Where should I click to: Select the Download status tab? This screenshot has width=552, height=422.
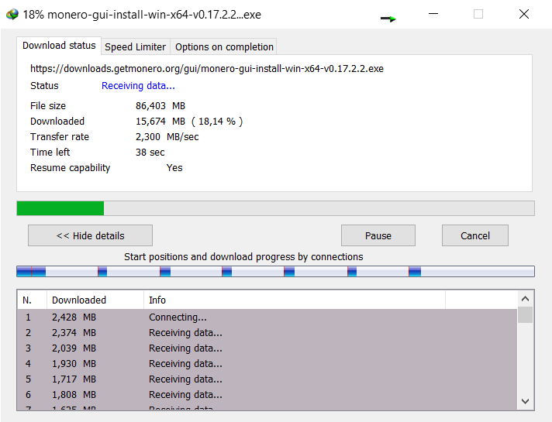[59, 46]
